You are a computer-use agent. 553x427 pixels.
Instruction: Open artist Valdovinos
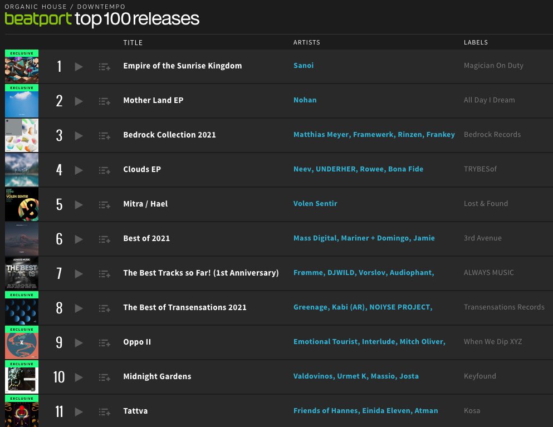click(312, 376)
